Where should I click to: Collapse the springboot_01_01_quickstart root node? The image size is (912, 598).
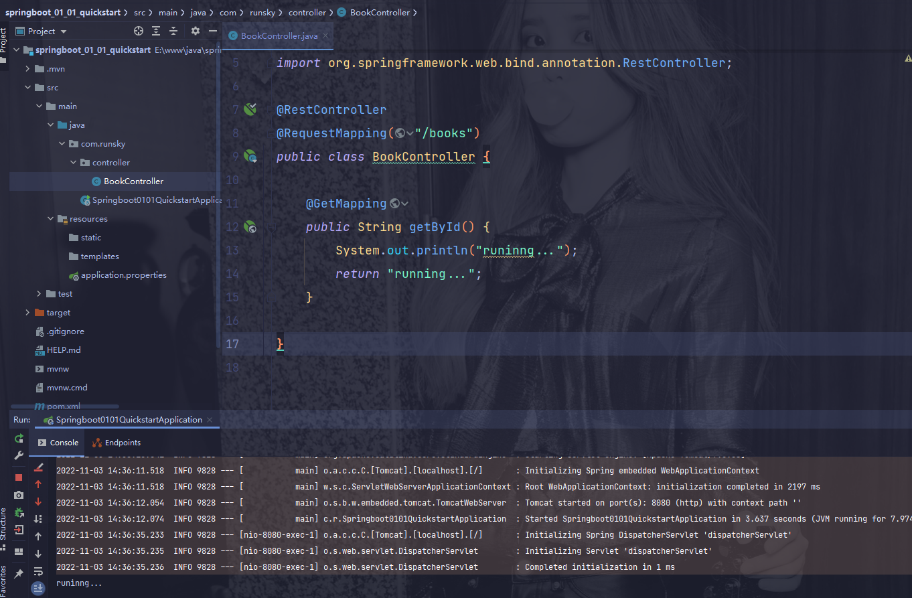click(17, 50)
